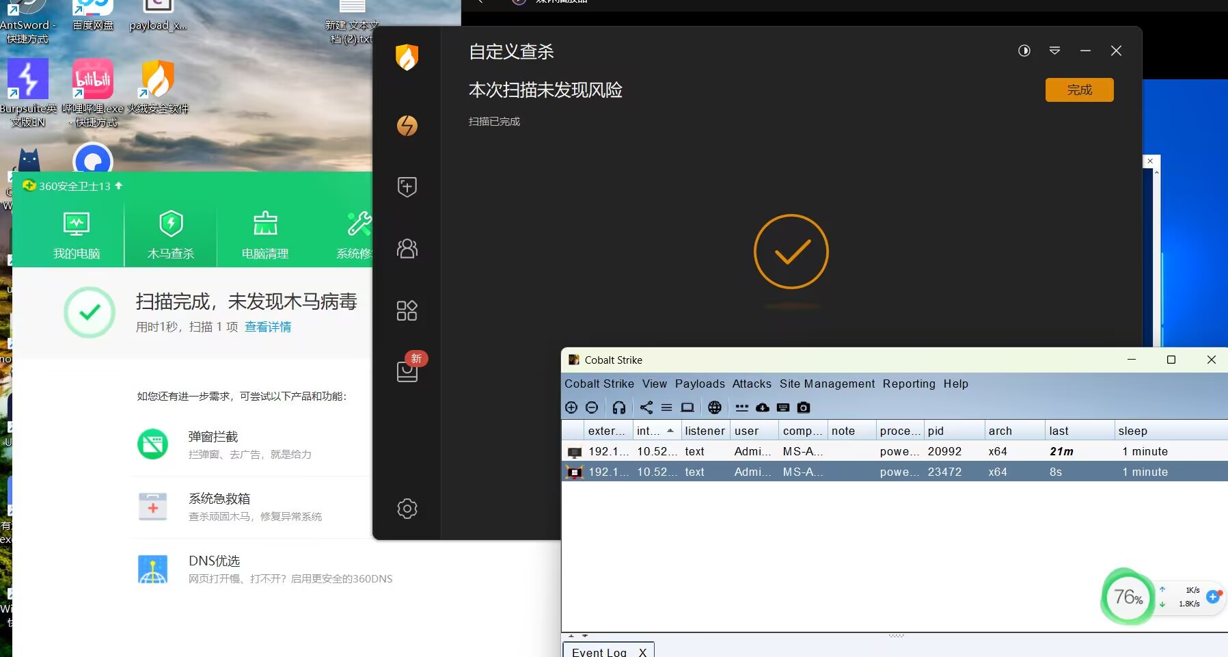This screenshot has width=1228, height=657.
Task: Open Huorong access control people icon
Action: coord(407,248)
